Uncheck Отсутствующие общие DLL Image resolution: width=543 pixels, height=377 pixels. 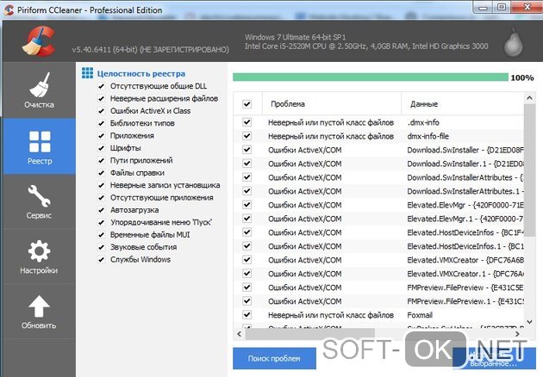click(101, 86)
